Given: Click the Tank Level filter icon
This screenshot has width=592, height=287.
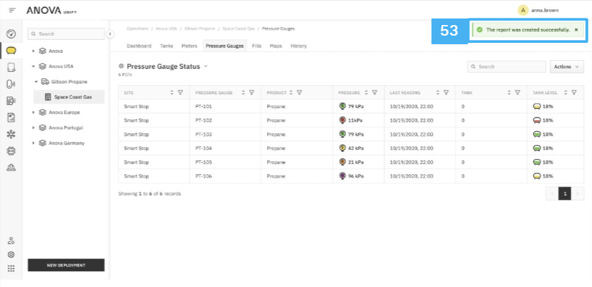Looking at the screenshot, I should pos(574,92).
